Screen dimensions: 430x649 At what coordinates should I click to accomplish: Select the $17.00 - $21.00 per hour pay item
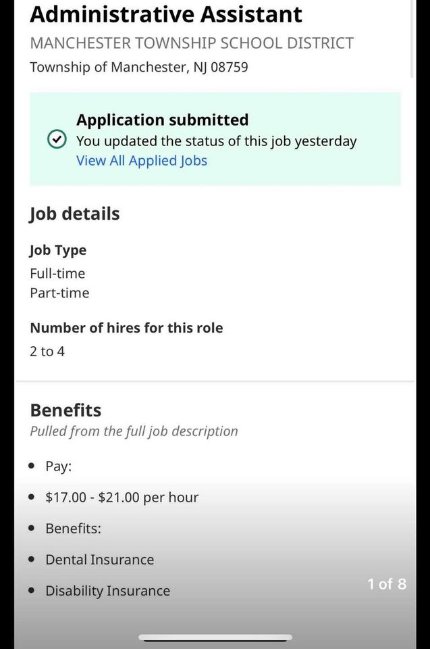(122, 498)
